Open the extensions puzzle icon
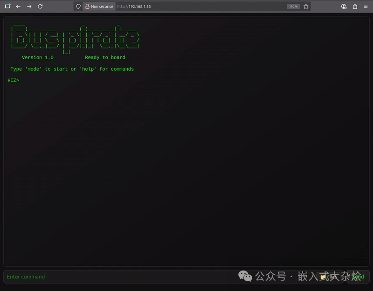Viewport: 373px width, 291px height. coord(355,7)
